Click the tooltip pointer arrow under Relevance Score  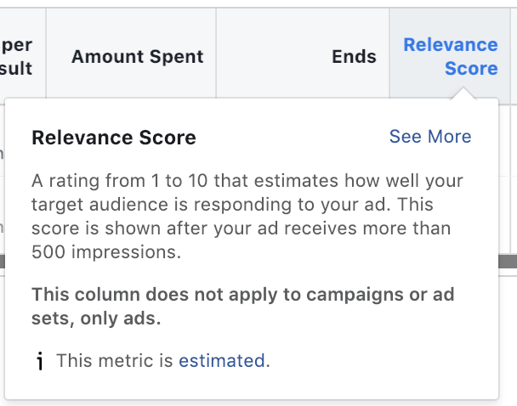click(x=463, y=93)
